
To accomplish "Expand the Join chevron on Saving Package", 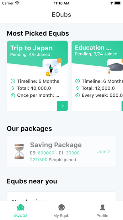I will point(109,151).
